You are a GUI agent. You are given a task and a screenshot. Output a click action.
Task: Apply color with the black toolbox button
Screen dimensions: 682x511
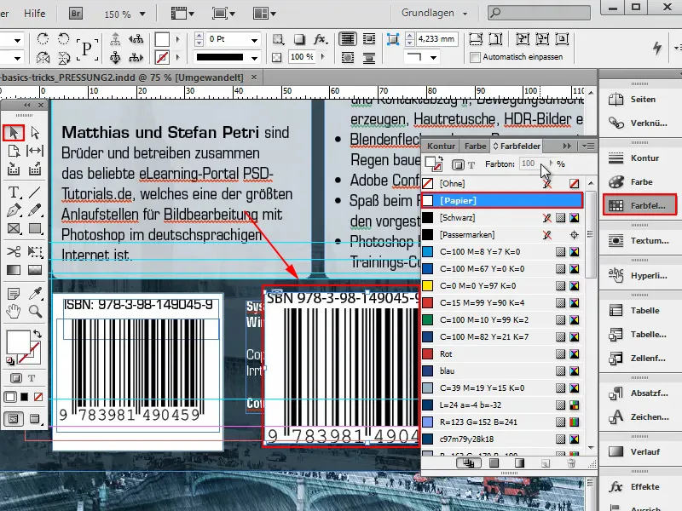click(25, 397)
